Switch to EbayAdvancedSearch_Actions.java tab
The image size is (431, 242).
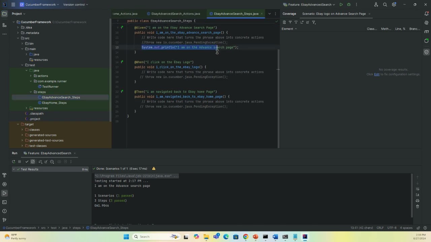pyautogui.click(x=173, y=14)
